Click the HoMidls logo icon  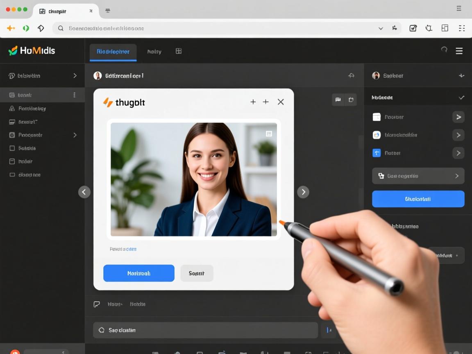(13, 50)
